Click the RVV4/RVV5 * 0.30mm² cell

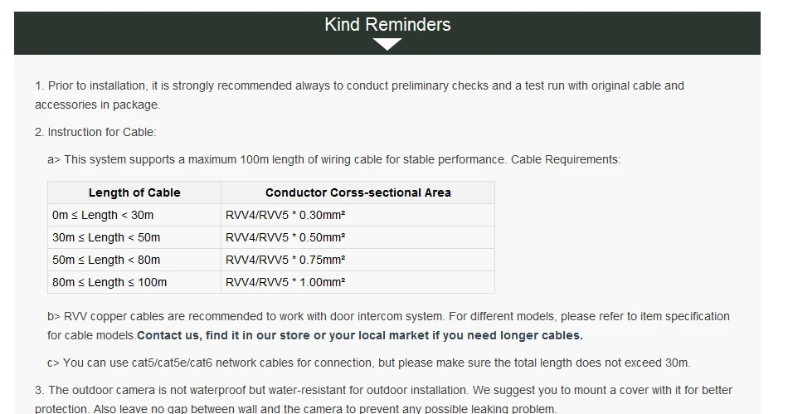358,215
